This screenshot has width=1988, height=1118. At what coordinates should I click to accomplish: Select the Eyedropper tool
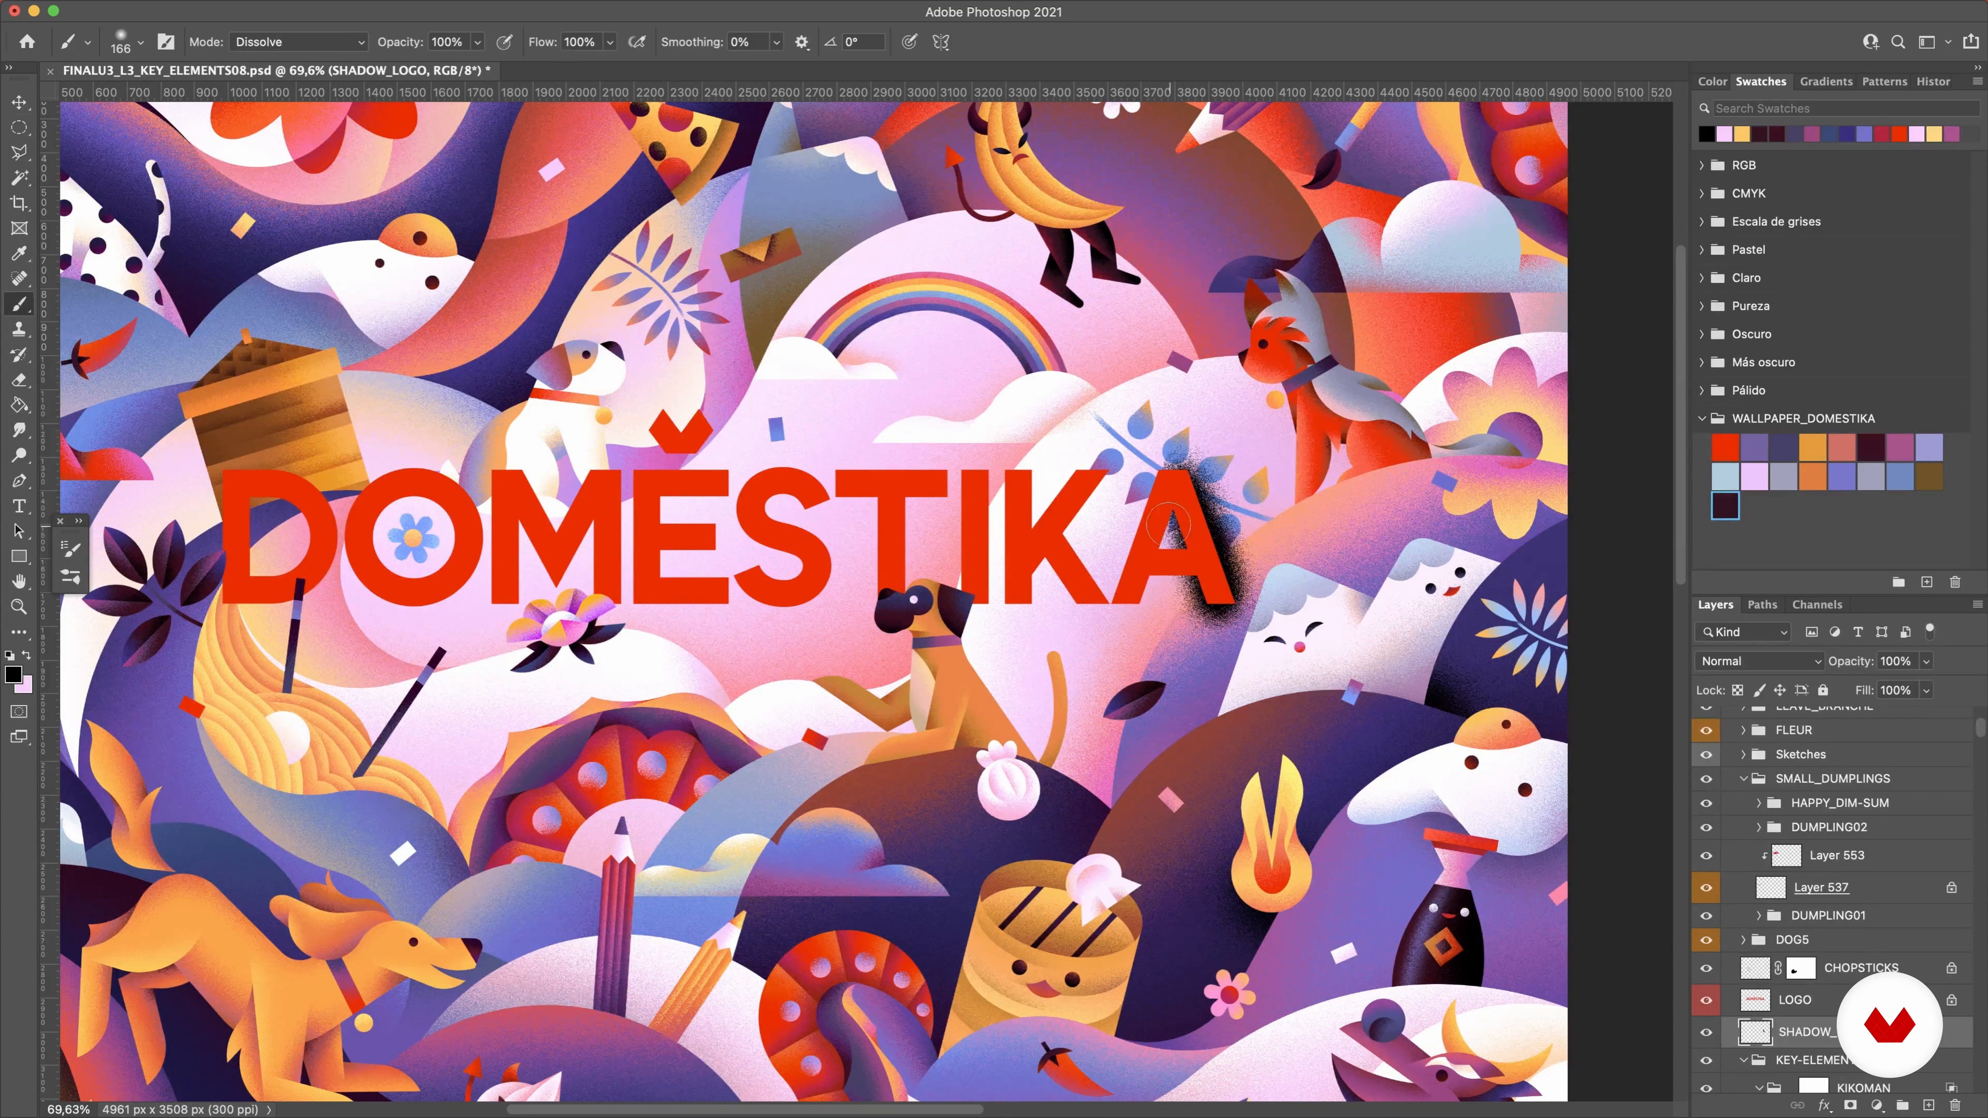point(19,253)
